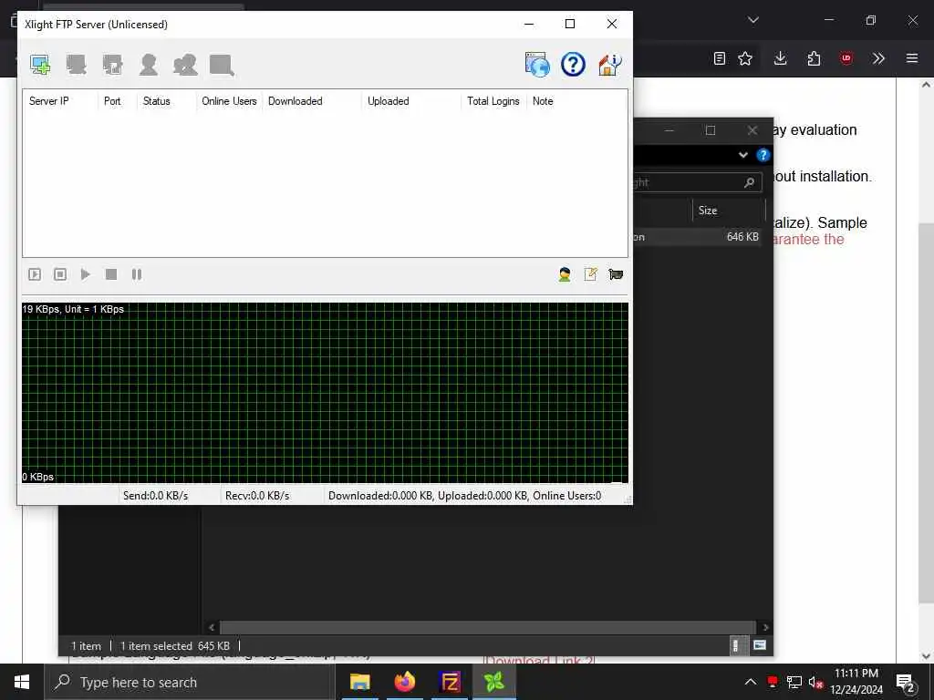Open the user list icon with green person

click(x=565, y=274)
